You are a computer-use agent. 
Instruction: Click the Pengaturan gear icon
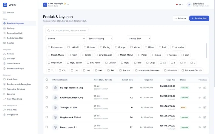tap(4, 115)
